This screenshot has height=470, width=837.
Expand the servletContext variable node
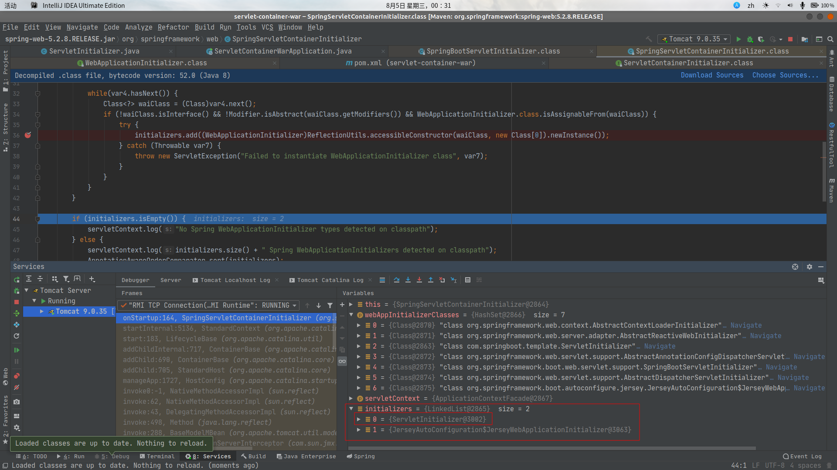(x=351, y=398)
